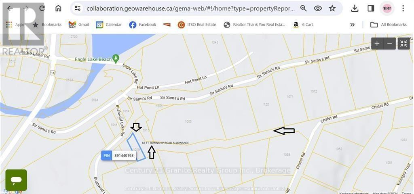The width and height of the screenshot is (414, 194).
Task: Expand the hidden bookmarks chevron
Action: click(x=353, y=25)
